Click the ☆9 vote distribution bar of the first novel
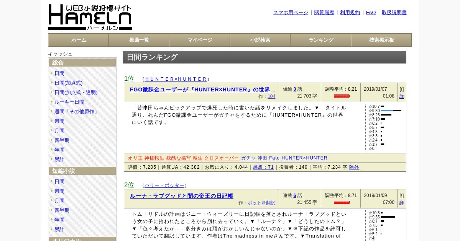460x241 pixels. point(391,111)
